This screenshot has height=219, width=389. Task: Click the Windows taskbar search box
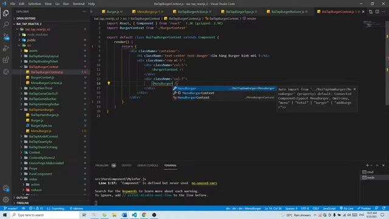coord(44,215)
